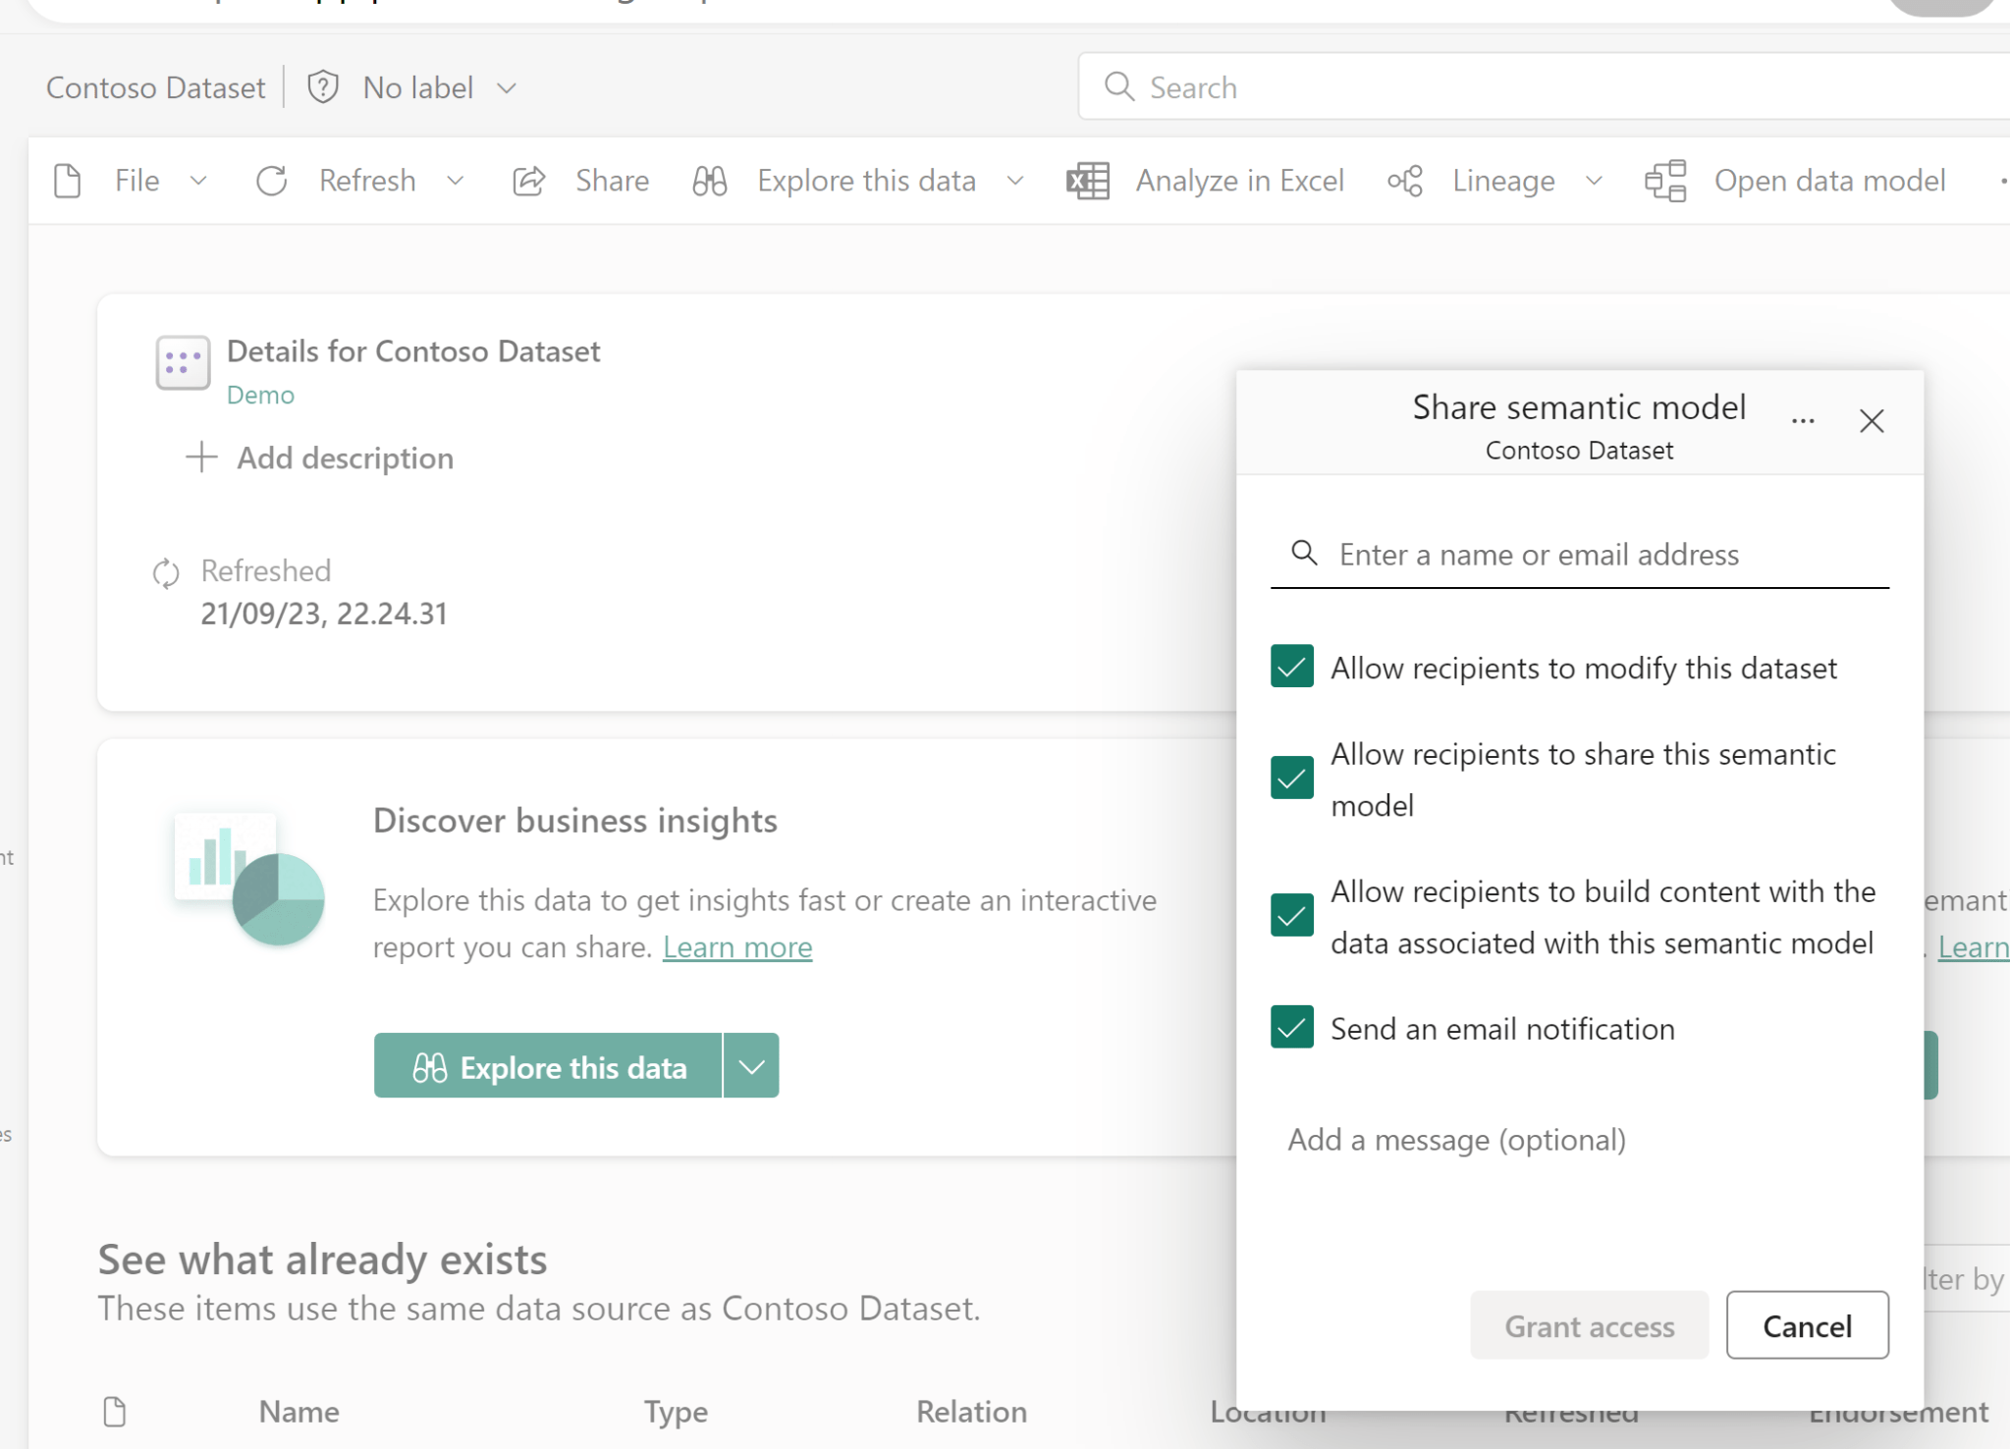Viewport: 2010px width, 1449px height.
Task: Uncheck Allow recipients to modify this dataset
Action: (x=1291, y=667)
